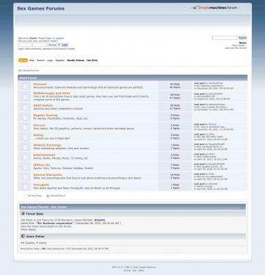The width and height of the screenshot is (265, 275).
Task: Click the Simple Machines footer link
Action: 148,267
